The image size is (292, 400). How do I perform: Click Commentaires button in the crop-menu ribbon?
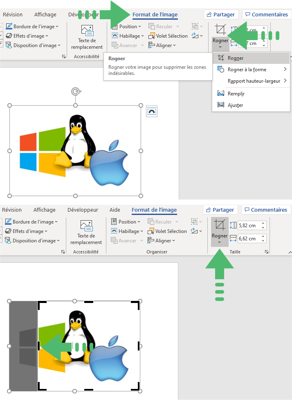[267, 15]
